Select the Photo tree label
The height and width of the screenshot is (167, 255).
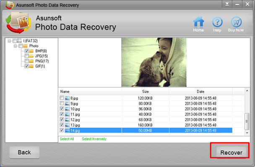coord(34,46)
